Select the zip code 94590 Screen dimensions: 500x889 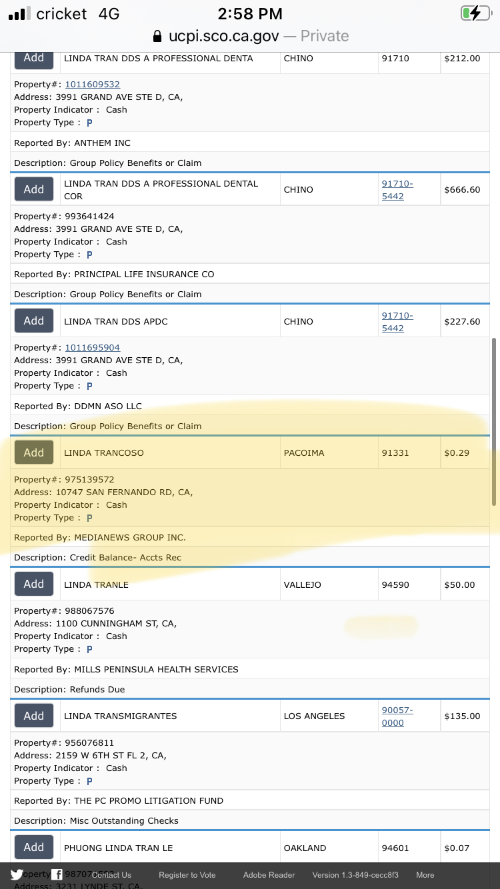click(395, 584)
